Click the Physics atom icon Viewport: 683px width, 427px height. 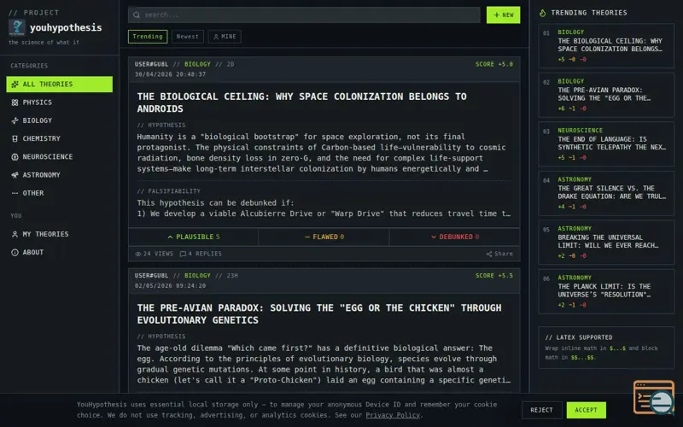coord(15,102)
